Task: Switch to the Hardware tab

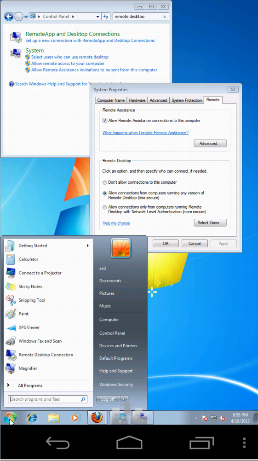Action: pos(137,100)
